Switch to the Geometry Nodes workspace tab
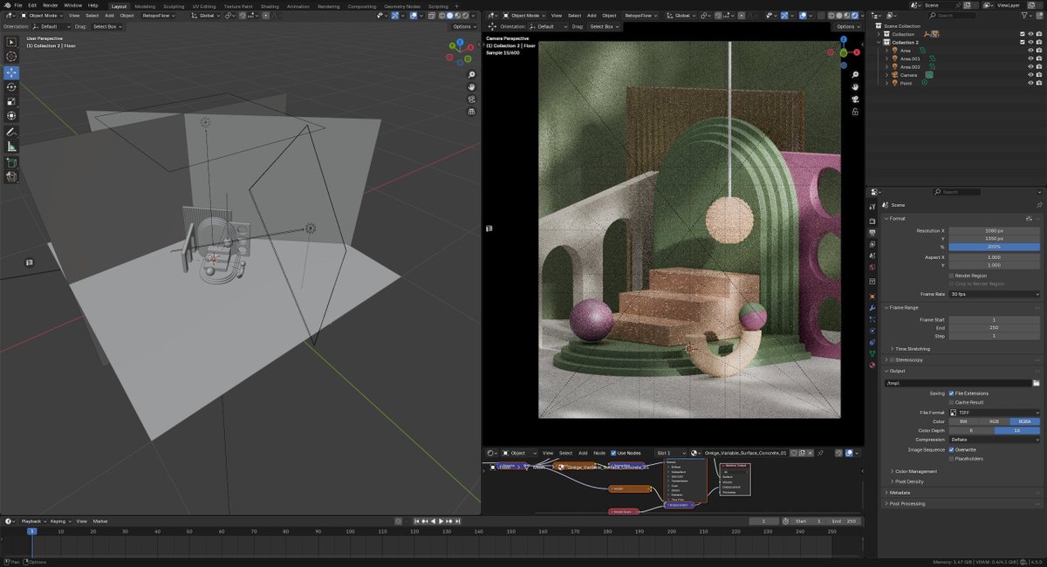 [x=402, y=5]
